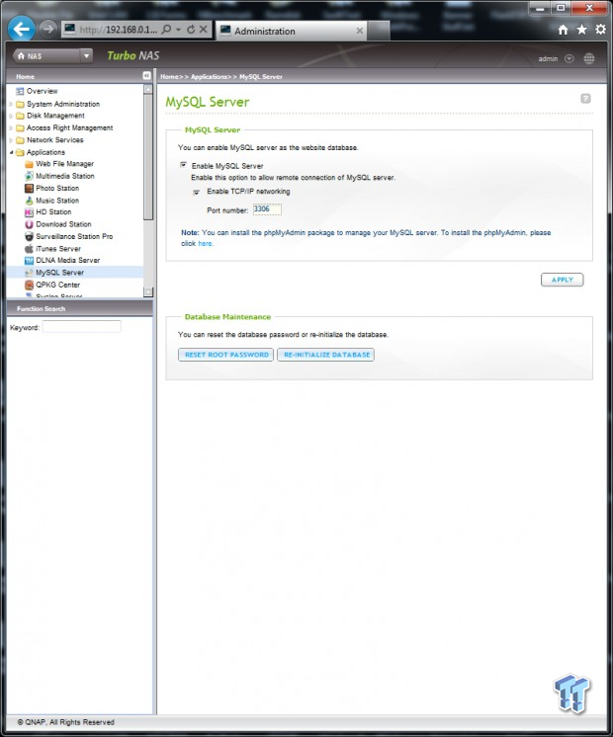Click the sidebar scroll up arrow
Image resolution: width=613 pixels, height=737 pixels.
[148, 89]
